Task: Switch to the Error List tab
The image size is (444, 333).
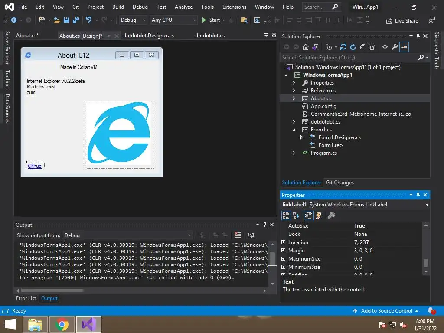Action: (26, 298)
